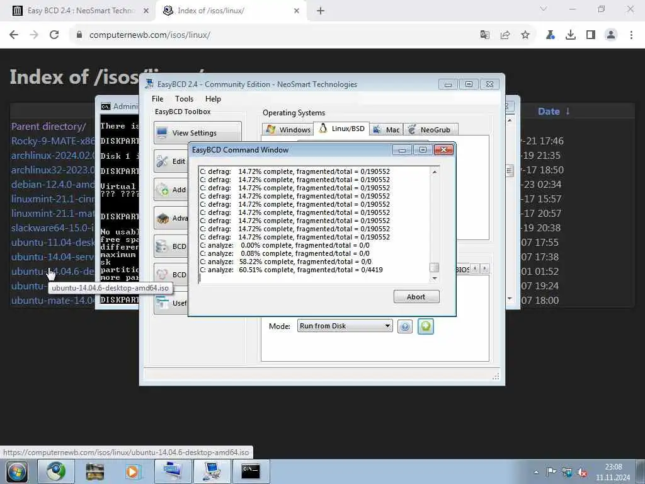Show hidden system tray icons arrow
The width and height of the screenshot is (645, 484).
[x=537, y=472]
